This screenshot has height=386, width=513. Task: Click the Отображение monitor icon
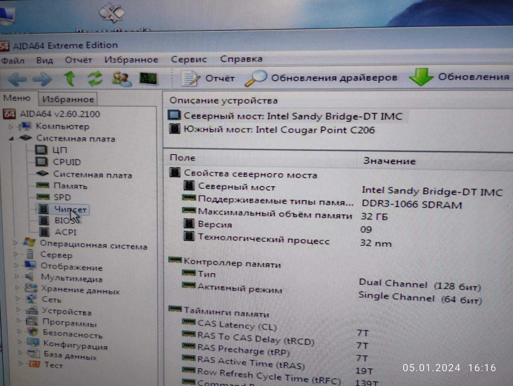pyautogui.click(x=30, y=265)
